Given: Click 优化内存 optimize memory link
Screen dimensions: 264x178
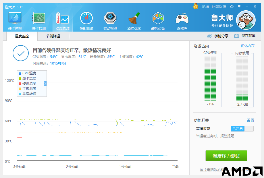Looking at the screenshot, I should pyautogui.click(x=248, y=46).
